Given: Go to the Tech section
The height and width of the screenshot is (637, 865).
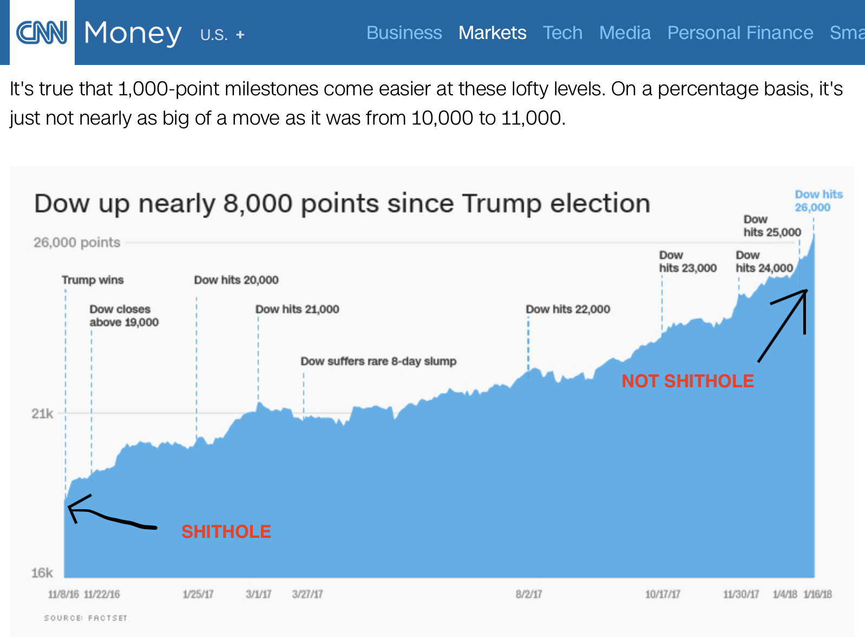Looking at the screenshot, I should click(x=562, y=32).
